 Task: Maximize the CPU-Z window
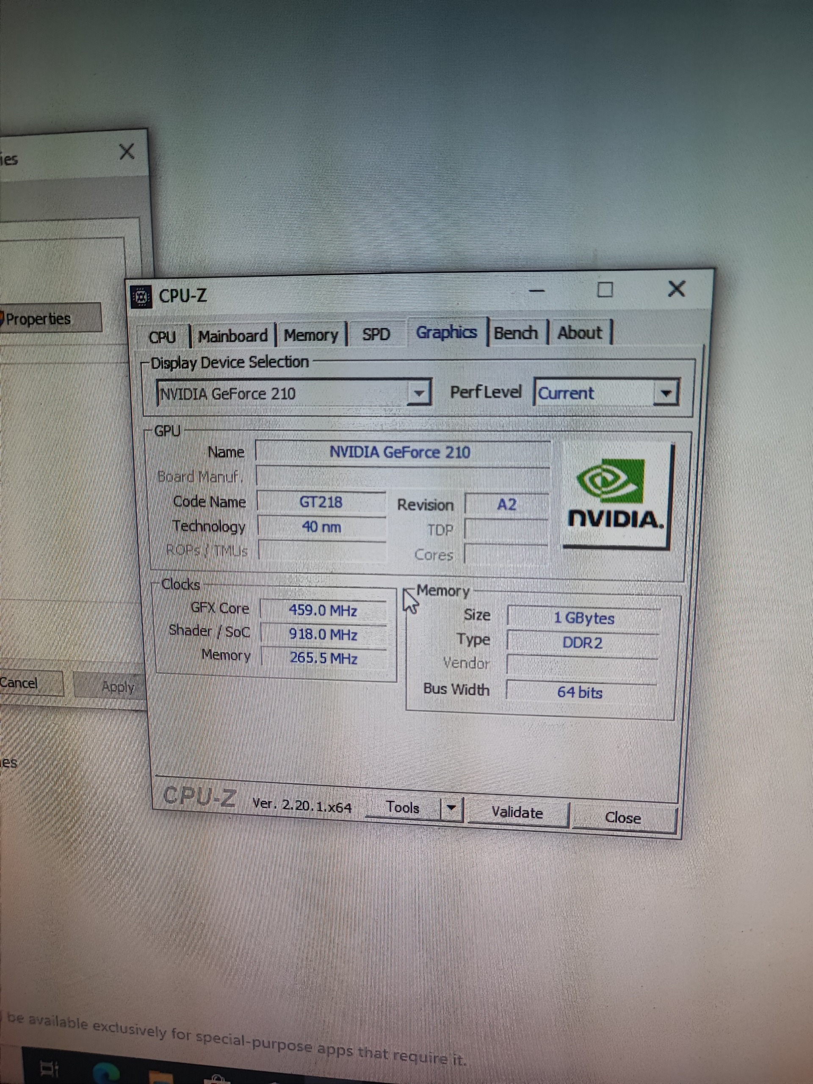[x=605, y=290]
